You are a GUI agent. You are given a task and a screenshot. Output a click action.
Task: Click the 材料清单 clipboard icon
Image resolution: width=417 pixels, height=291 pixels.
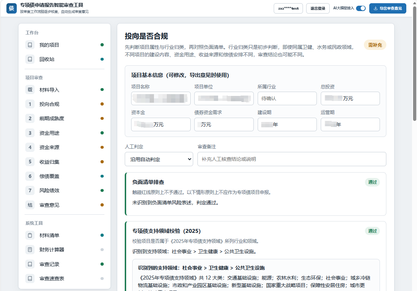click(30, 235)
